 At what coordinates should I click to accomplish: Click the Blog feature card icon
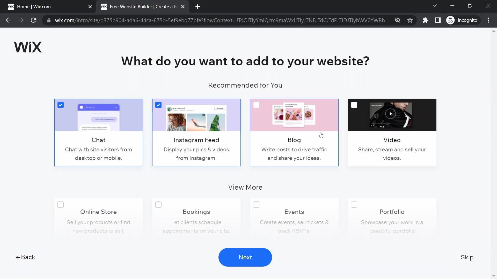click(x=256, y=105)
